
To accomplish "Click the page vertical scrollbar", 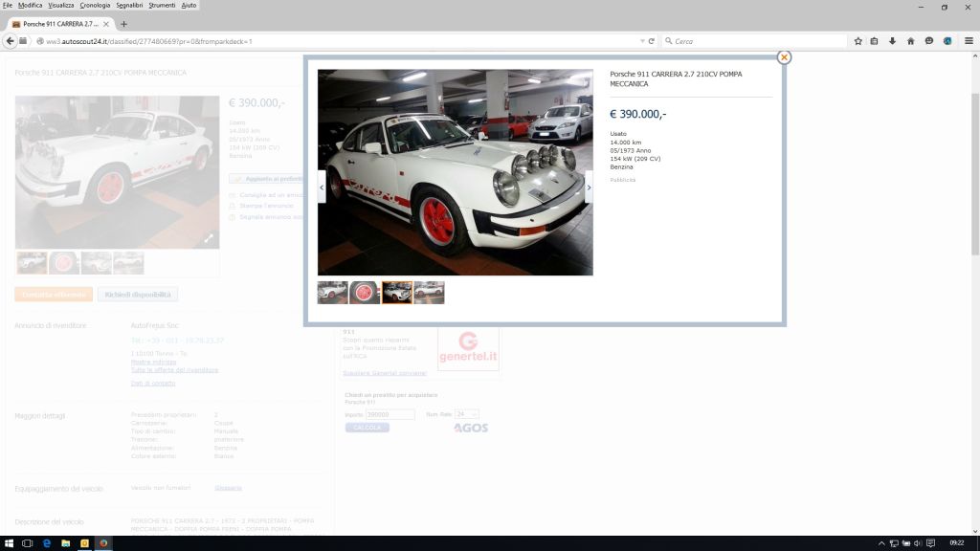I will coord(975,175).
